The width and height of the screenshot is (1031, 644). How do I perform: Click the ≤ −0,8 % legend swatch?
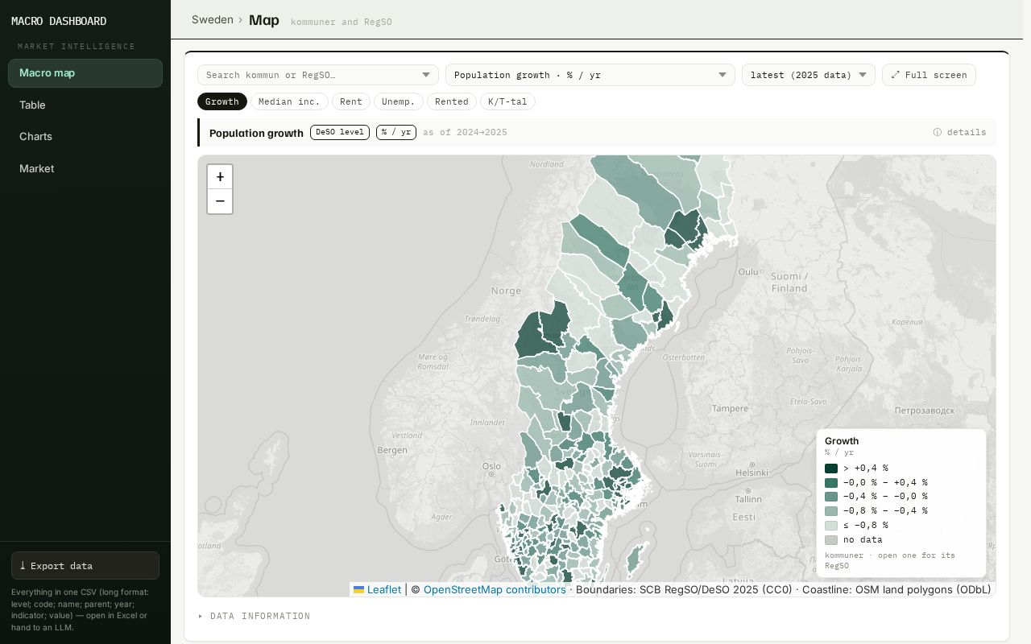pyautogui.click(x=831, y=526)
